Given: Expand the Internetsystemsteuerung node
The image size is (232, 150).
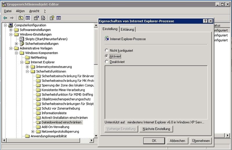Looking at the screenshot, I should (x=27, y=67).
